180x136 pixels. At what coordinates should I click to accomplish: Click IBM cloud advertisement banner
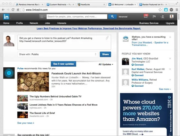pos(146,114)
